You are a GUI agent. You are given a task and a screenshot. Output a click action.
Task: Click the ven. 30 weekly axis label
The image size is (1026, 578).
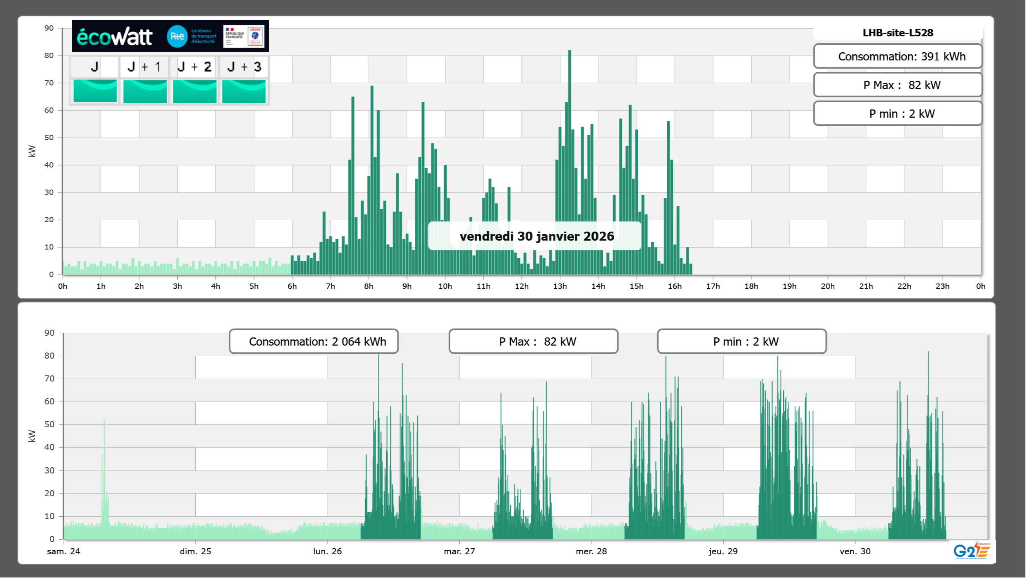[x=855, y=551]
